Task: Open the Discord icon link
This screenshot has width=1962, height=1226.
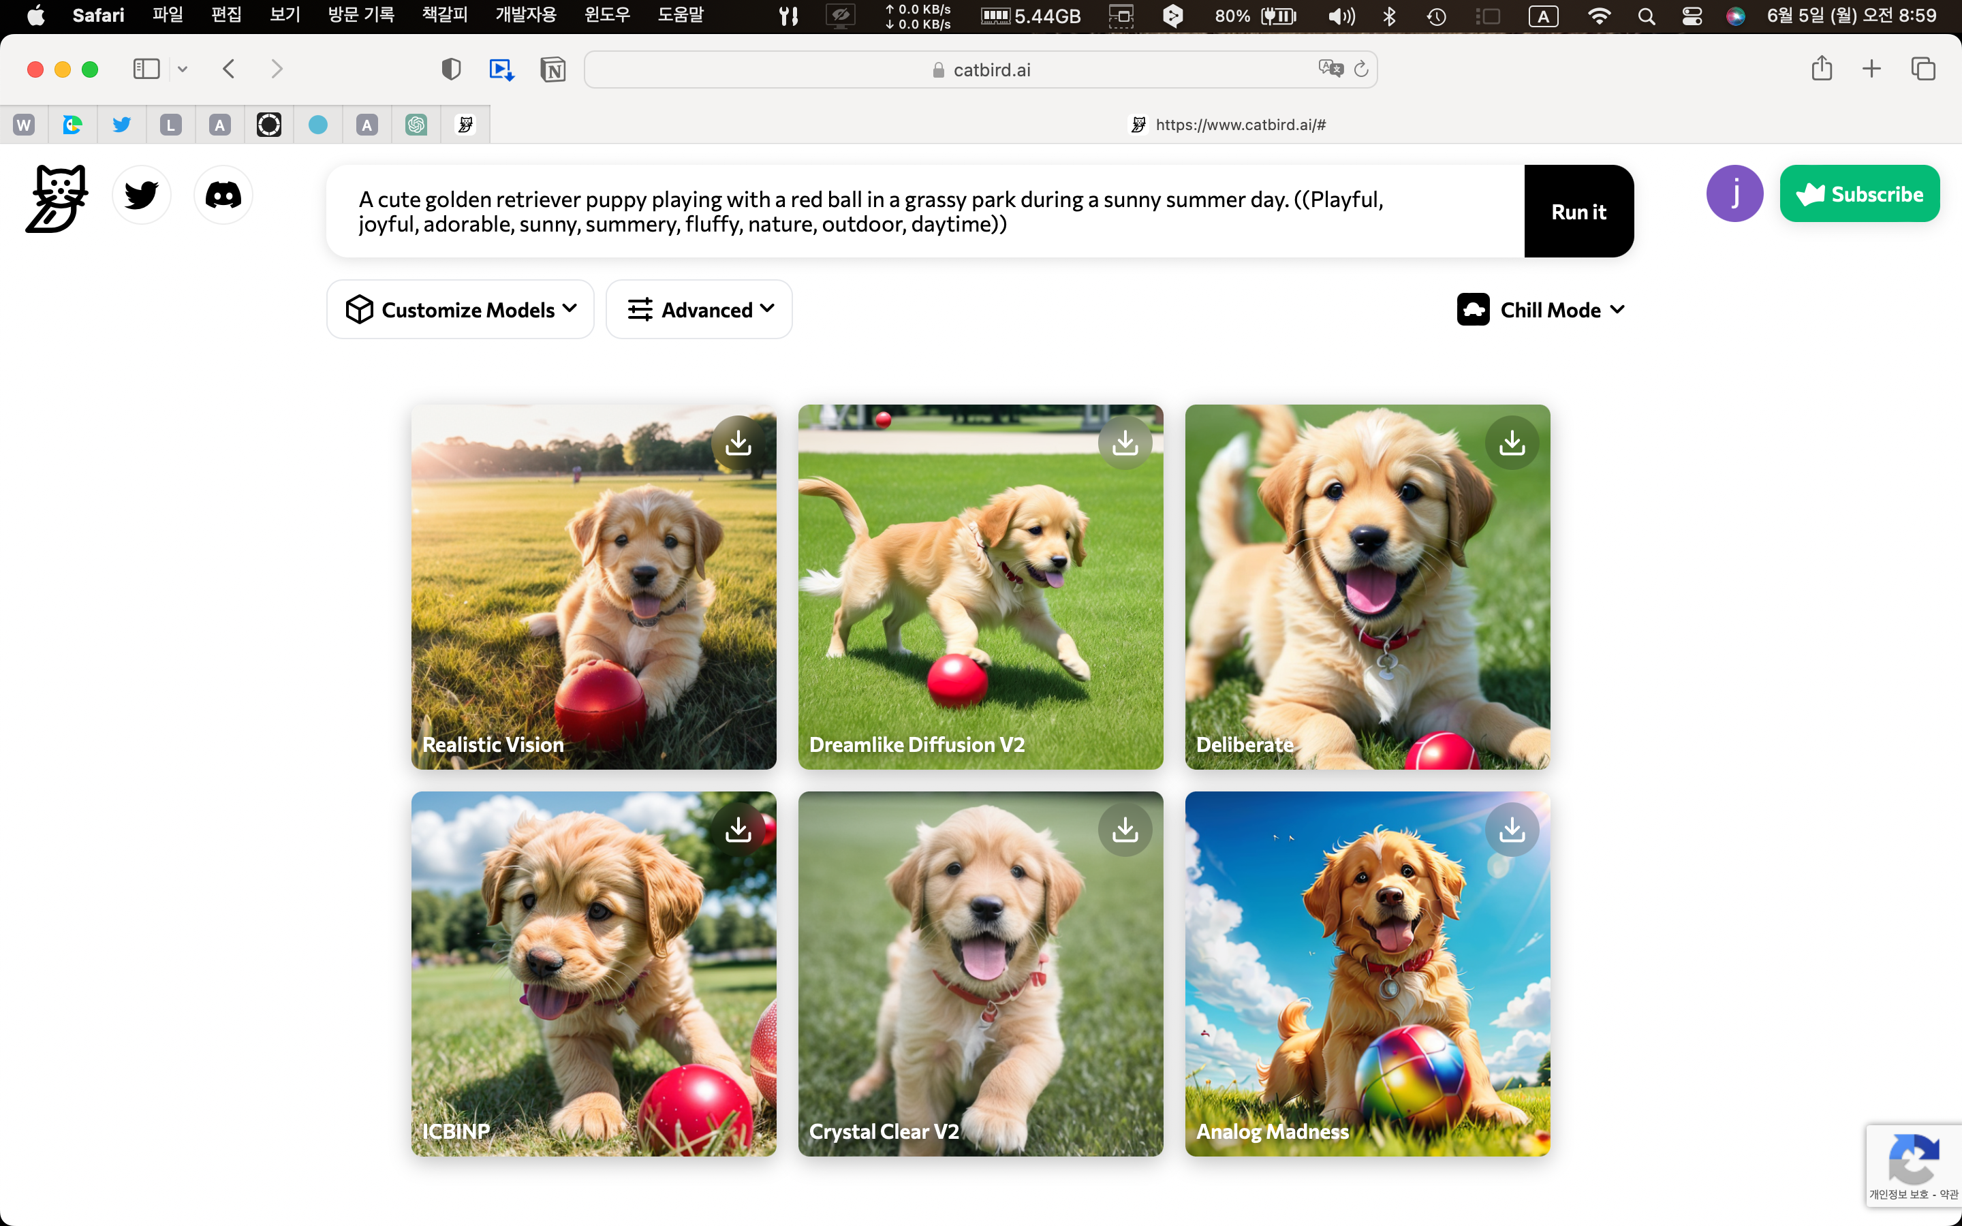Action: pos(223,195)
